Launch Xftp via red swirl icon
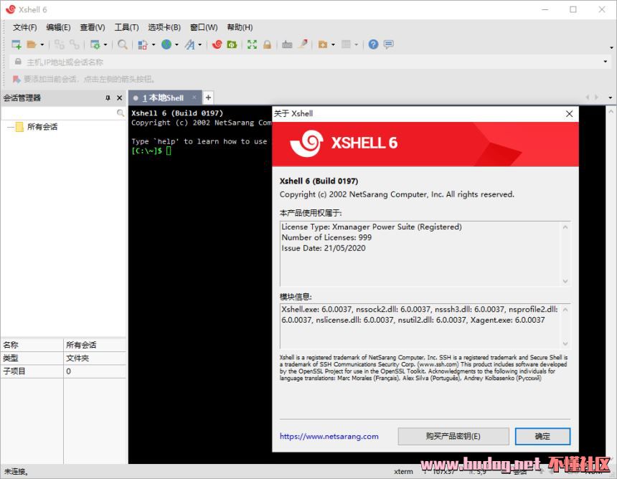Image resolution: width=617 pixels, height=479 pixels. 217,44
